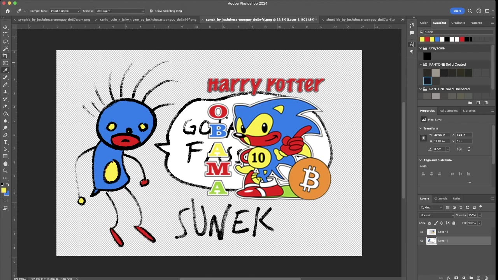498x280 pixels.
Task: Switch to the Color tab
Action: (x=424, y=23)
